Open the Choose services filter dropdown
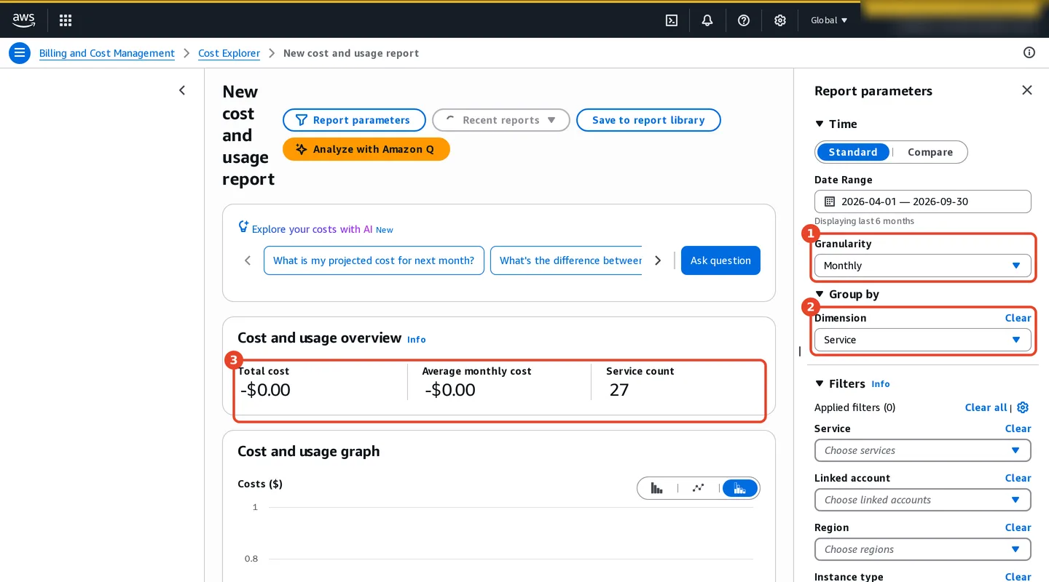The image size is (1049, 582). pyautogui.click(x=923, y=450)
